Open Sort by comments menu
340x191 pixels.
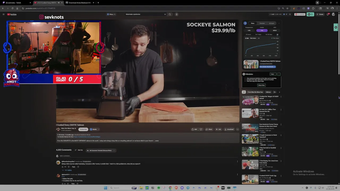79,150
